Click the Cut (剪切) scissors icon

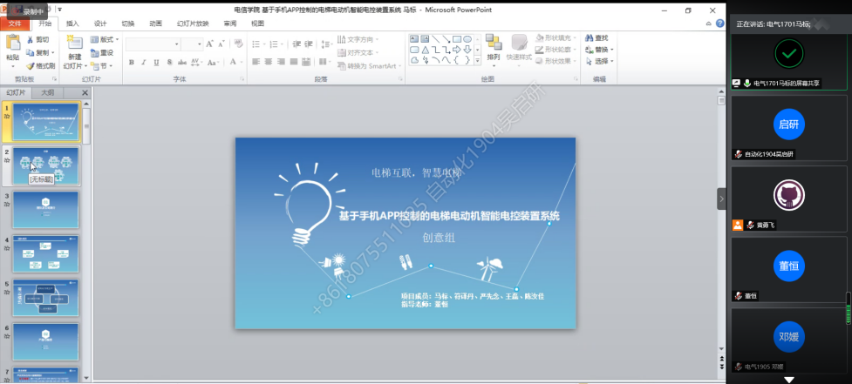coord(31,40)
